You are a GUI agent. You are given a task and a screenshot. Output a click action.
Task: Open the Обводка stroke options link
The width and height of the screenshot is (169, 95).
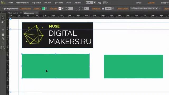coord(53,8)
